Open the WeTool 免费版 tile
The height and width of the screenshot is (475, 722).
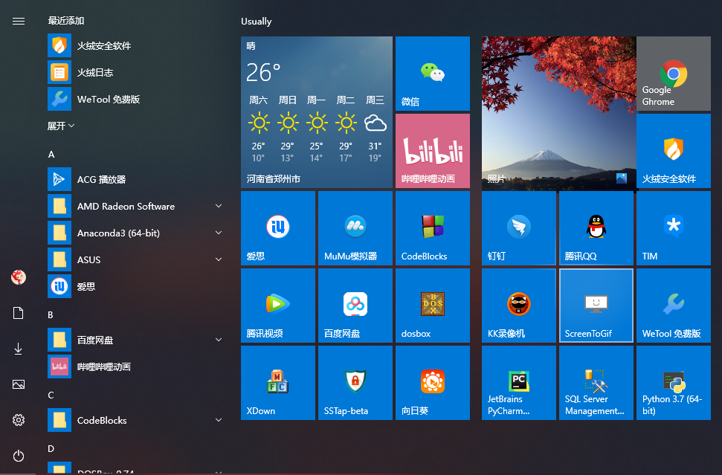coord(673,306)
